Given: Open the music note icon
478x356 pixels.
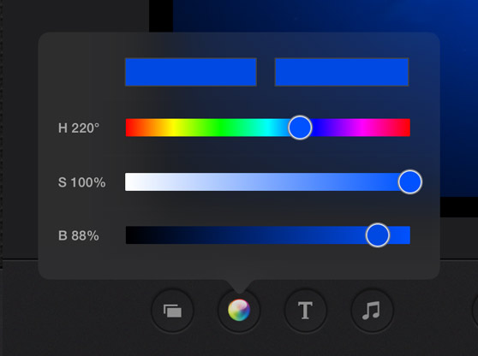Looking at the screenshot, I should (372, 311).
